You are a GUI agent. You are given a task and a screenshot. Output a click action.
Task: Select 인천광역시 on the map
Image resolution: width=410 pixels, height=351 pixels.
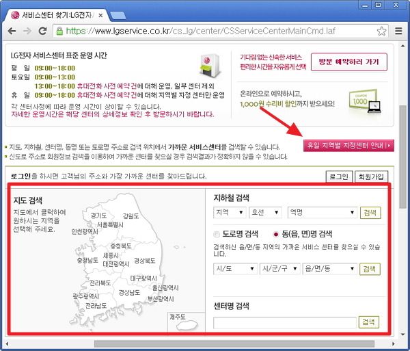(85, 231)
